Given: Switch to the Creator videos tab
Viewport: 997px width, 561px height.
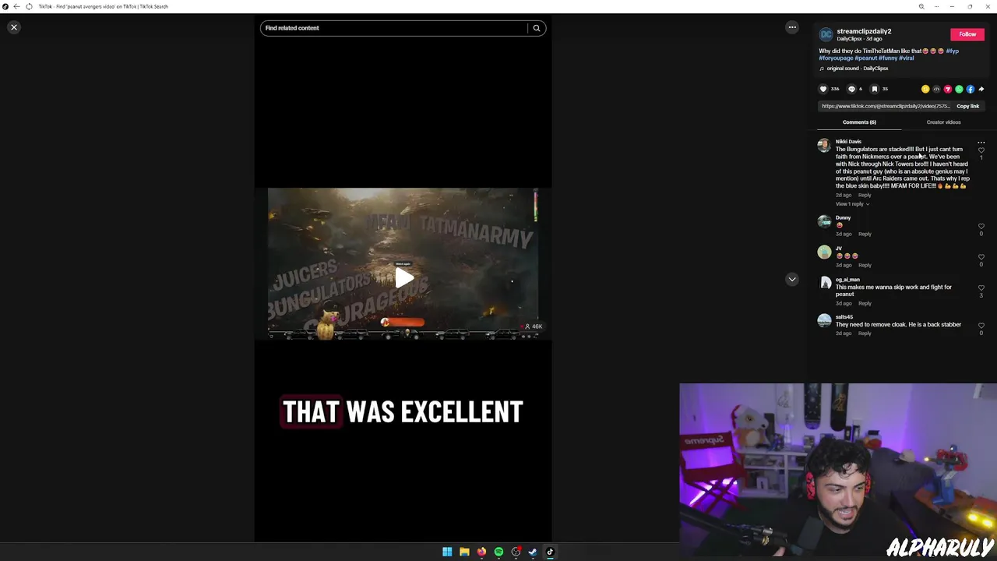Looking at the screenshot, I should (943, 122).
